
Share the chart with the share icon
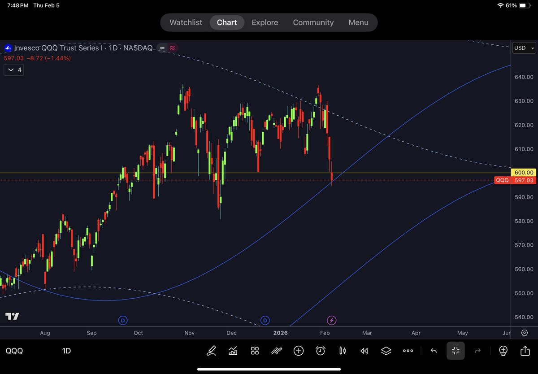[x=525, y=351]
